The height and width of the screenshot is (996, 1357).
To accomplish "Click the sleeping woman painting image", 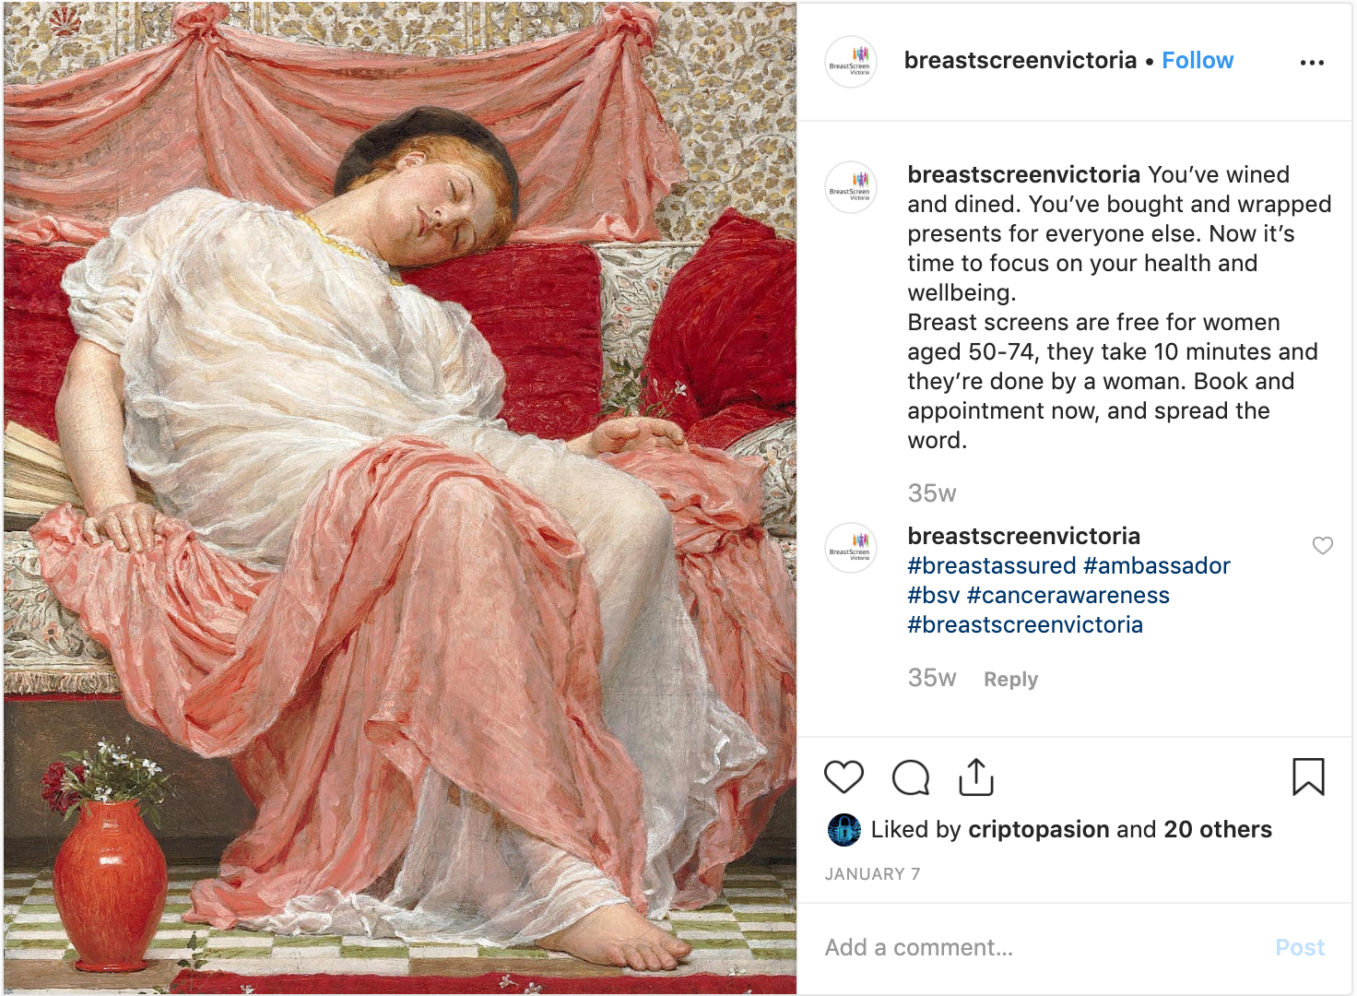I will (x=400, y=498).
